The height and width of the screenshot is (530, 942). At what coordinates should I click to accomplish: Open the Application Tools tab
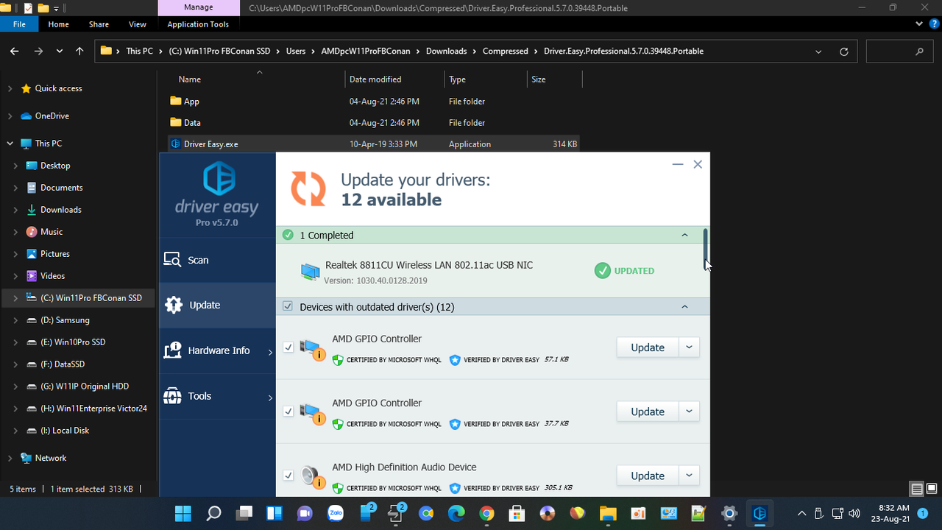[x=198, y=24]
